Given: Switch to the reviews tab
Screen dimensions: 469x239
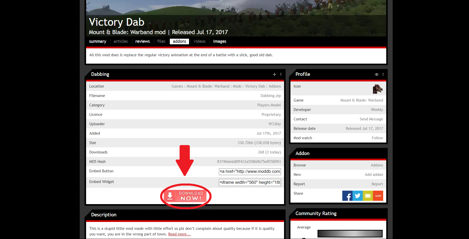Looking at the screenshot, I should coord(143,41).
